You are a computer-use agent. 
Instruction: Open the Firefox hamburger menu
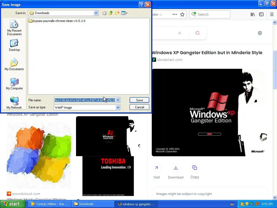pos(272,15)
